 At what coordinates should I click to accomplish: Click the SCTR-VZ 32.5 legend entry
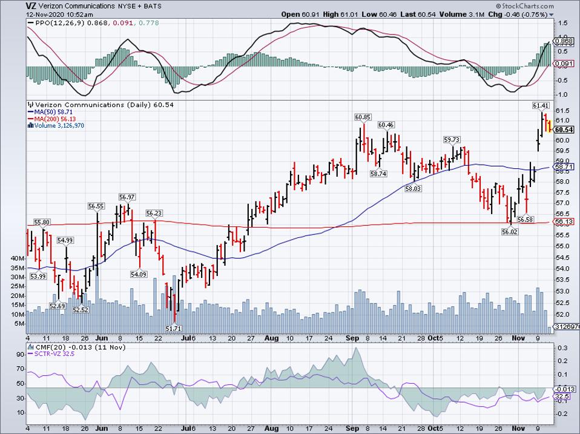pos(54,353)
